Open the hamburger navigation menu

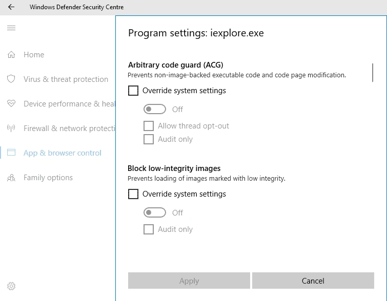11,28
